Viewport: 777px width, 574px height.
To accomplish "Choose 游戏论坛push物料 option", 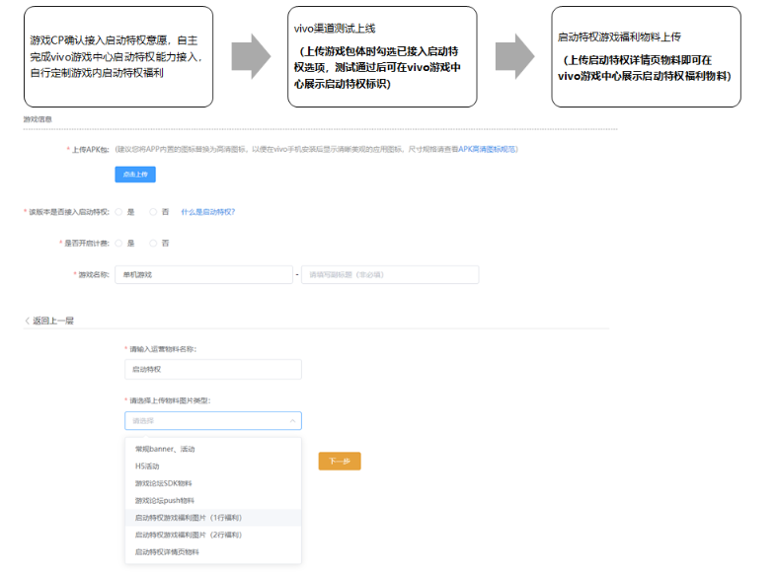I will (213, 500).
